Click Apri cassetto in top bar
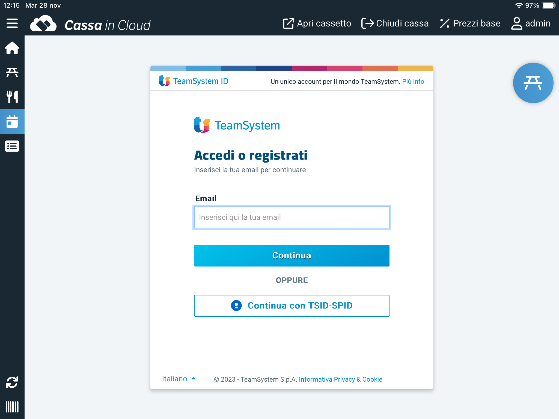This screenshot has height=419, width=559. click(317, 23)
